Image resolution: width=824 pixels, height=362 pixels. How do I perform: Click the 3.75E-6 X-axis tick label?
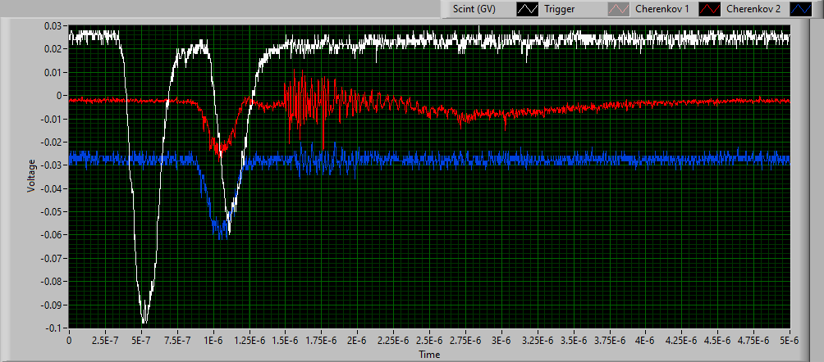click(610, 340)
